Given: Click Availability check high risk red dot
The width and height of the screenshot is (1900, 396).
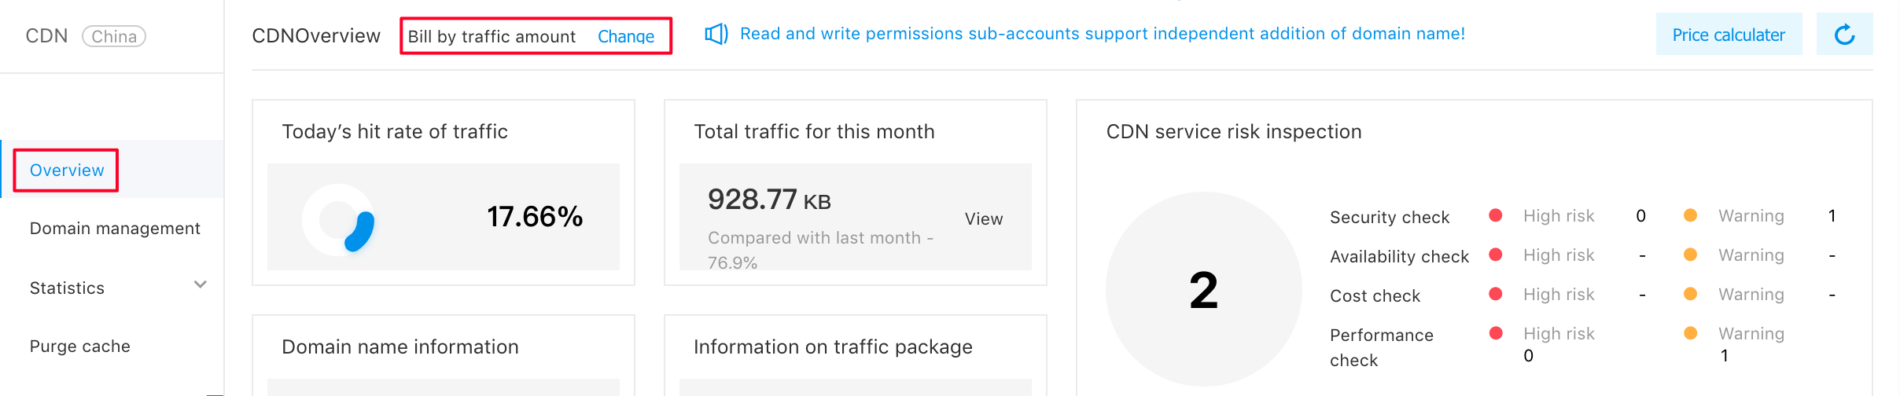Looking at the screenshot, I should [1496, 255].
